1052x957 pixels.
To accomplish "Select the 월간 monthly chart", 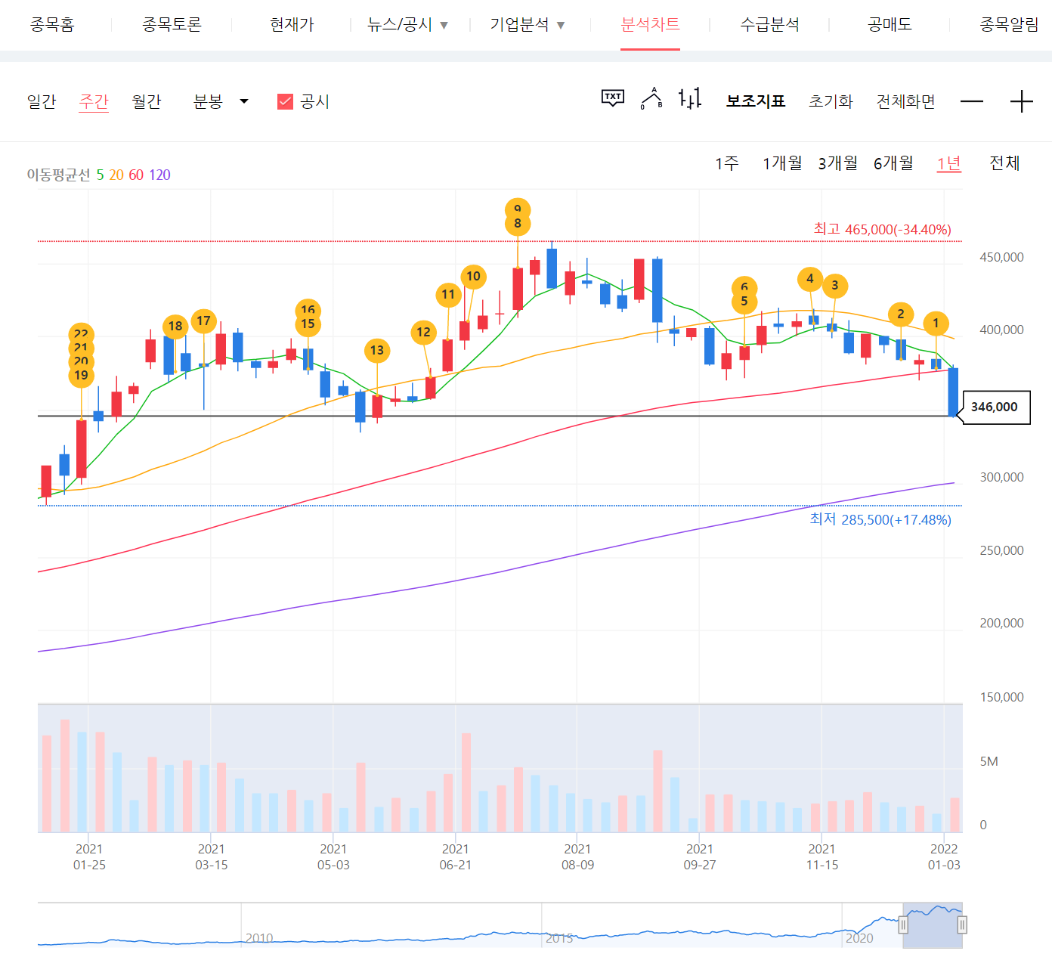I will point(147,101).
